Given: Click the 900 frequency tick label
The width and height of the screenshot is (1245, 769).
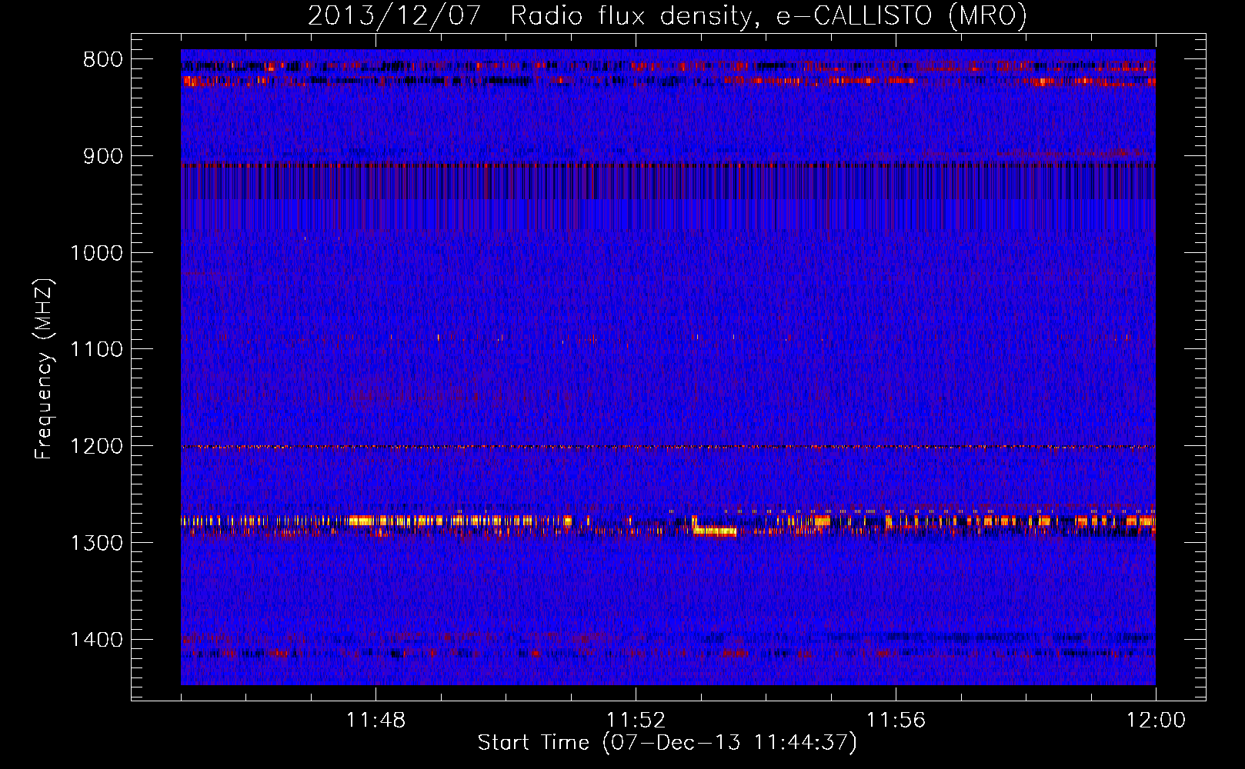Looking at the screenshot, I should click(102, 157).
